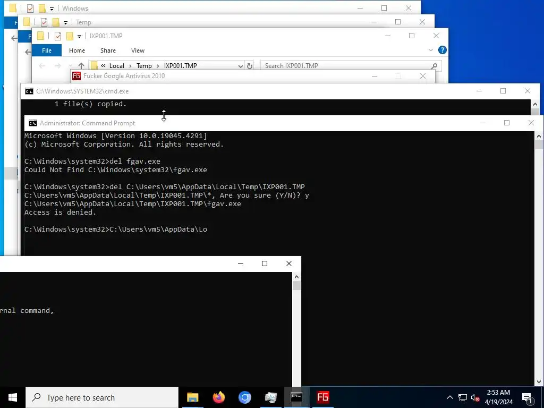Open the View ribbon tab
The height and width of the screenshot is (408, 544).
(x=138, y=50)
